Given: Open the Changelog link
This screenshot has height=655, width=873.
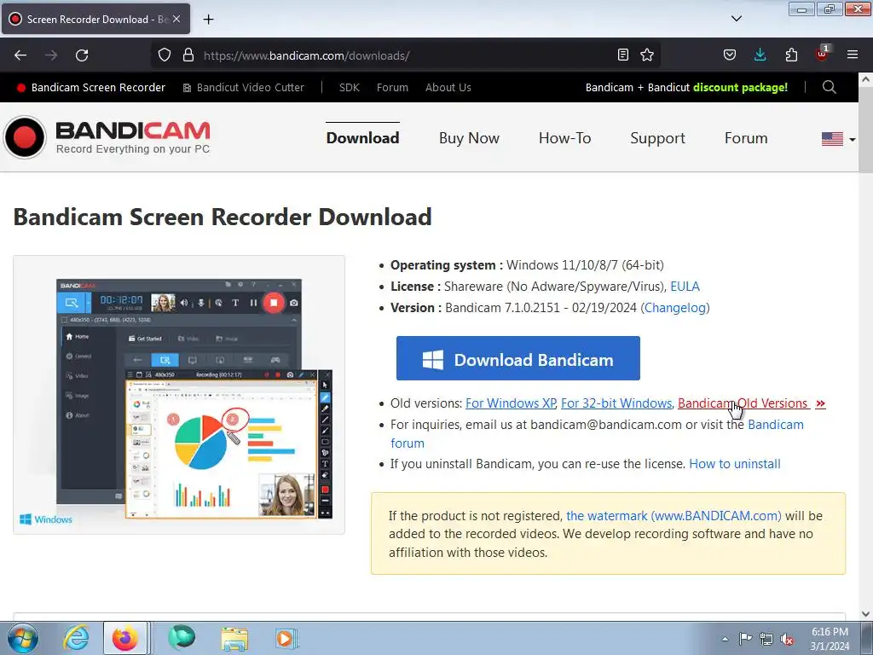Looking at the screenshot, I should [675, 307].
